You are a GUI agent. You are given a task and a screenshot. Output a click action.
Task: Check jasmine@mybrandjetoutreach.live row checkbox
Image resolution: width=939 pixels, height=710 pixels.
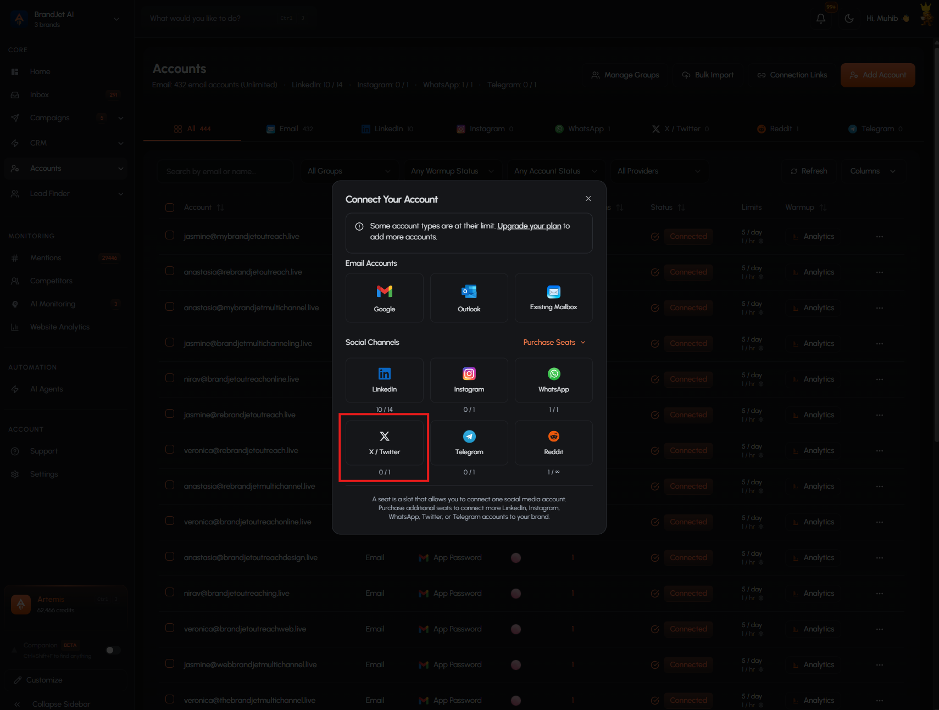point(170,235)
